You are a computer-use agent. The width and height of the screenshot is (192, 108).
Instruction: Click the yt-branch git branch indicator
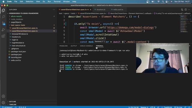click(x=7, y=107)
